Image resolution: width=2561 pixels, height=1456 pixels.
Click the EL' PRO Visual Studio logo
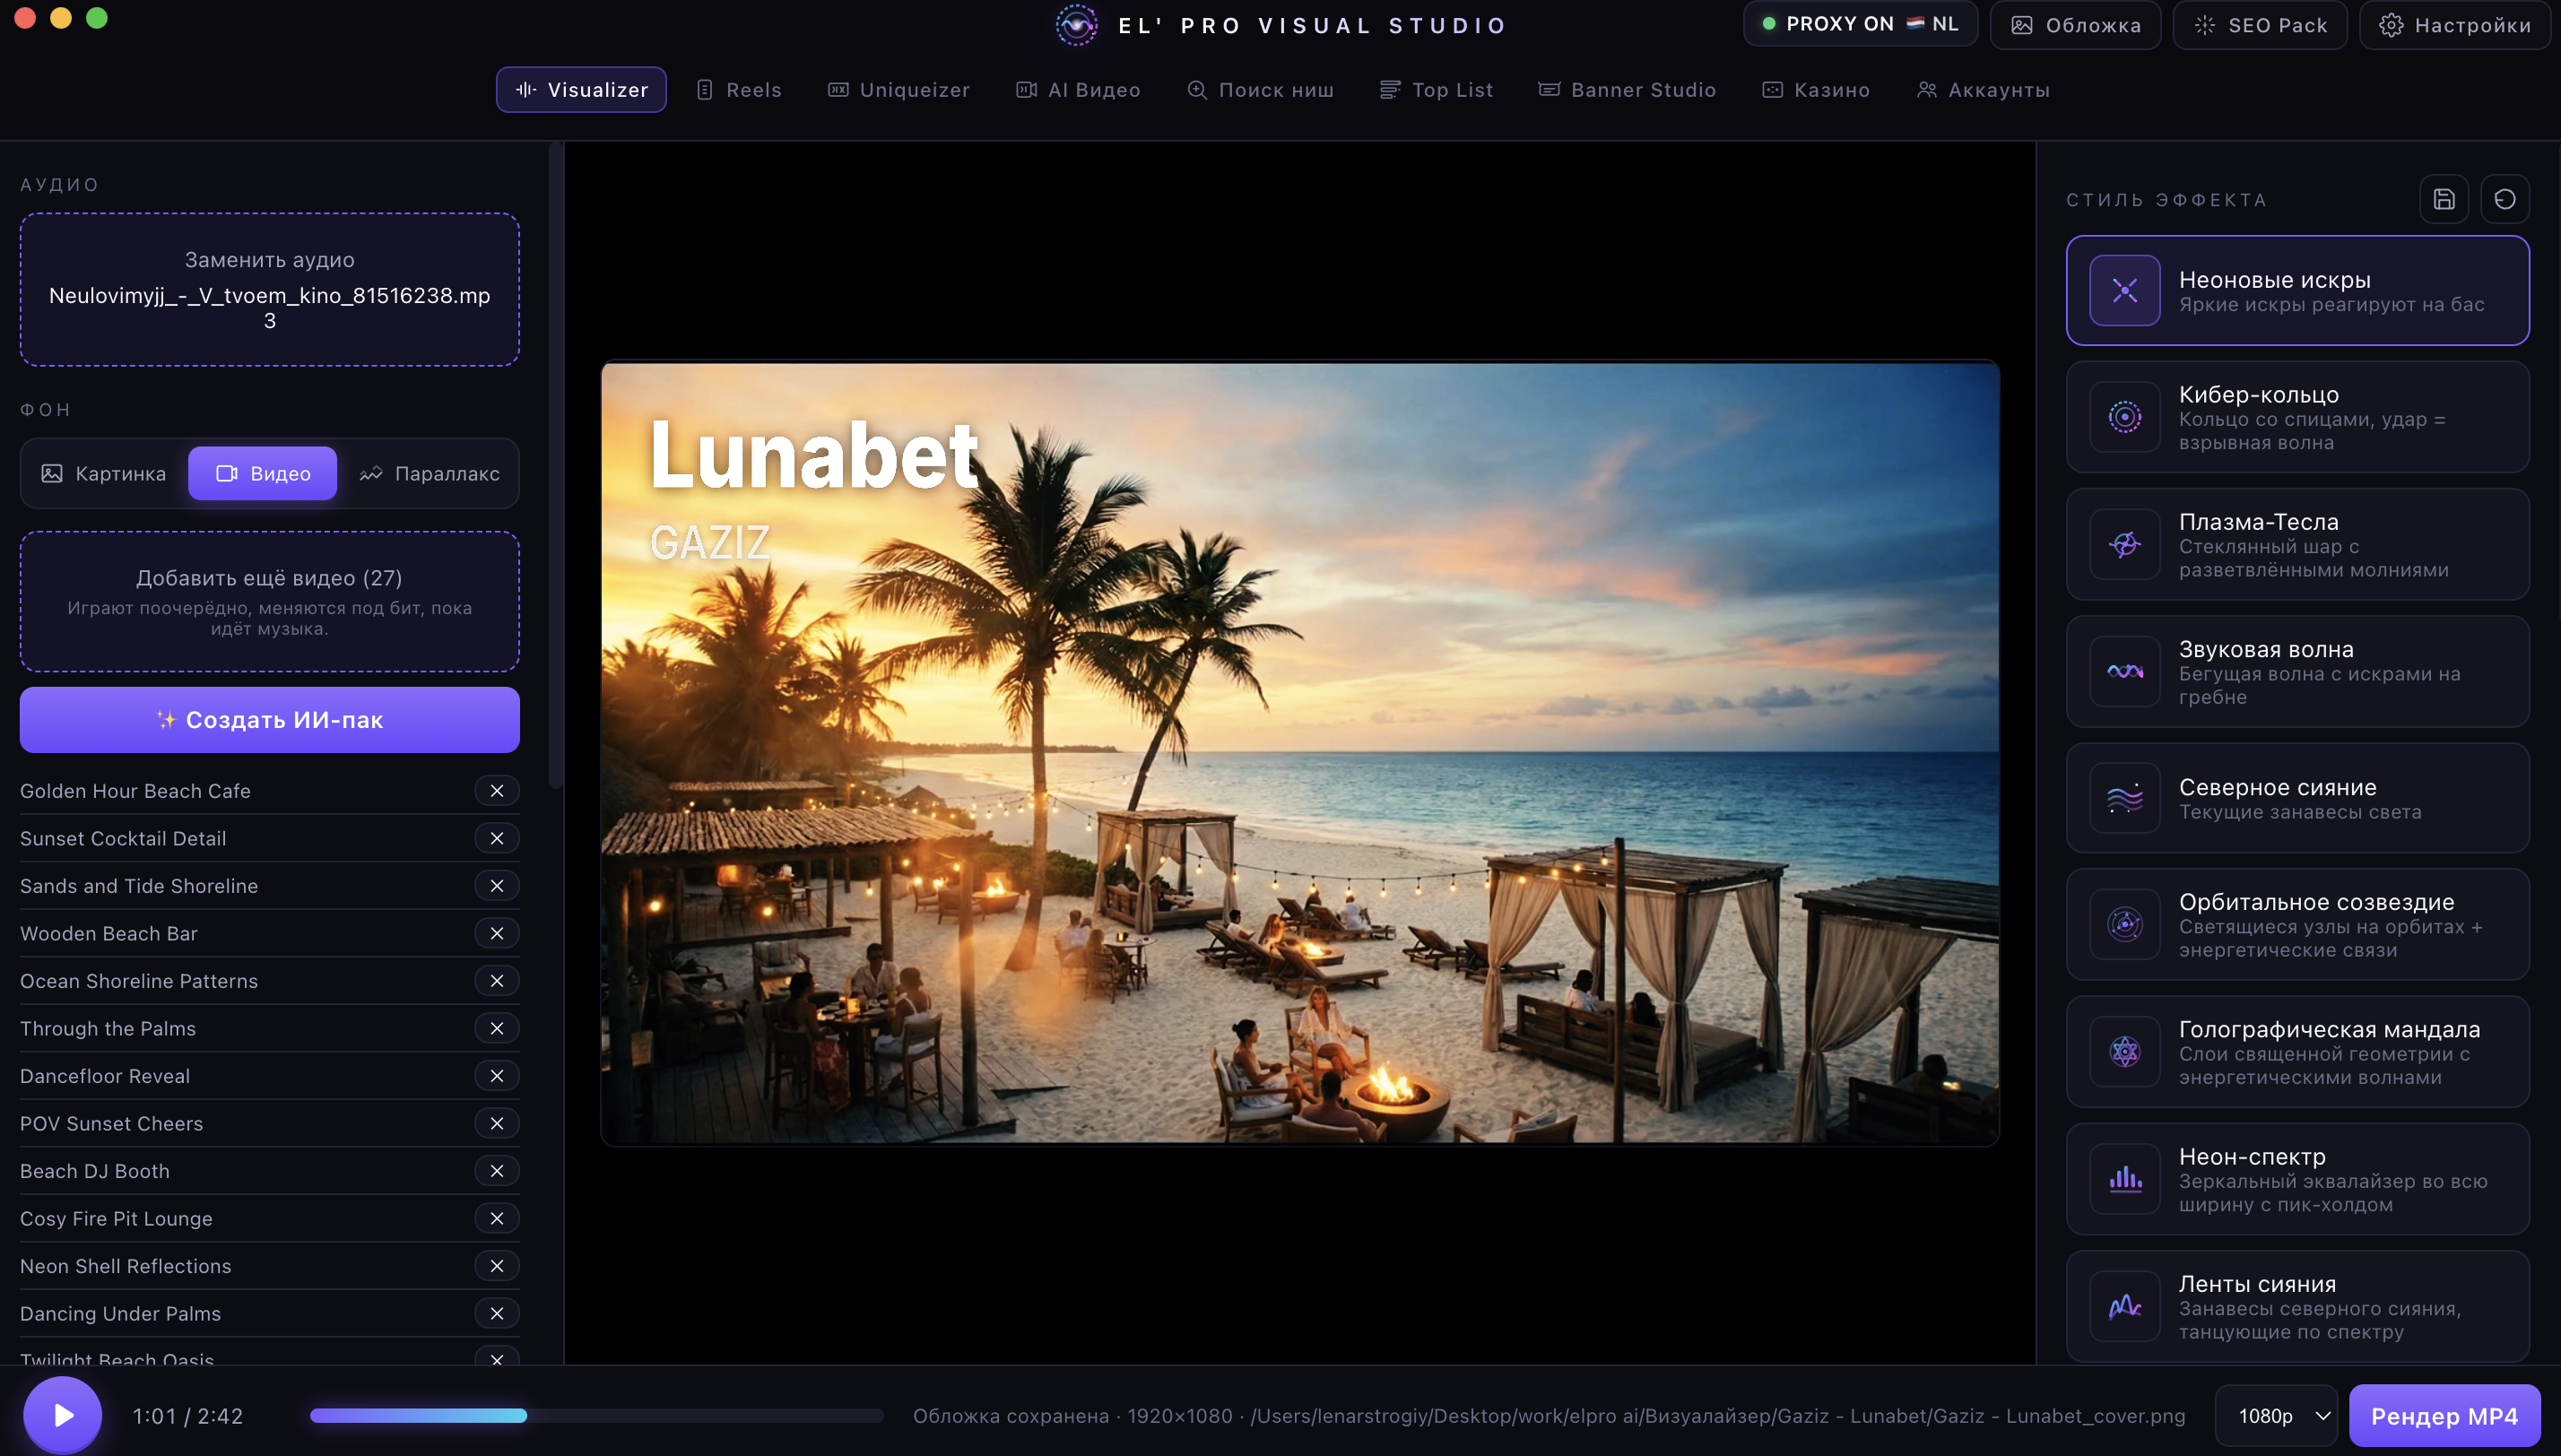tap(1076, 25)
